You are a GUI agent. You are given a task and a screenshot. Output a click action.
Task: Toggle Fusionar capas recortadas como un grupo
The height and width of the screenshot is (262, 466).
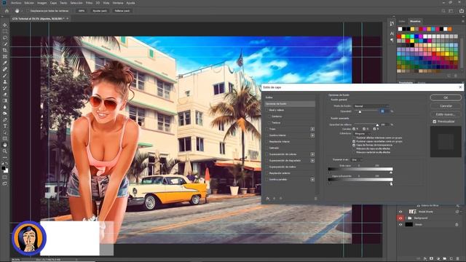pos(354,141)
